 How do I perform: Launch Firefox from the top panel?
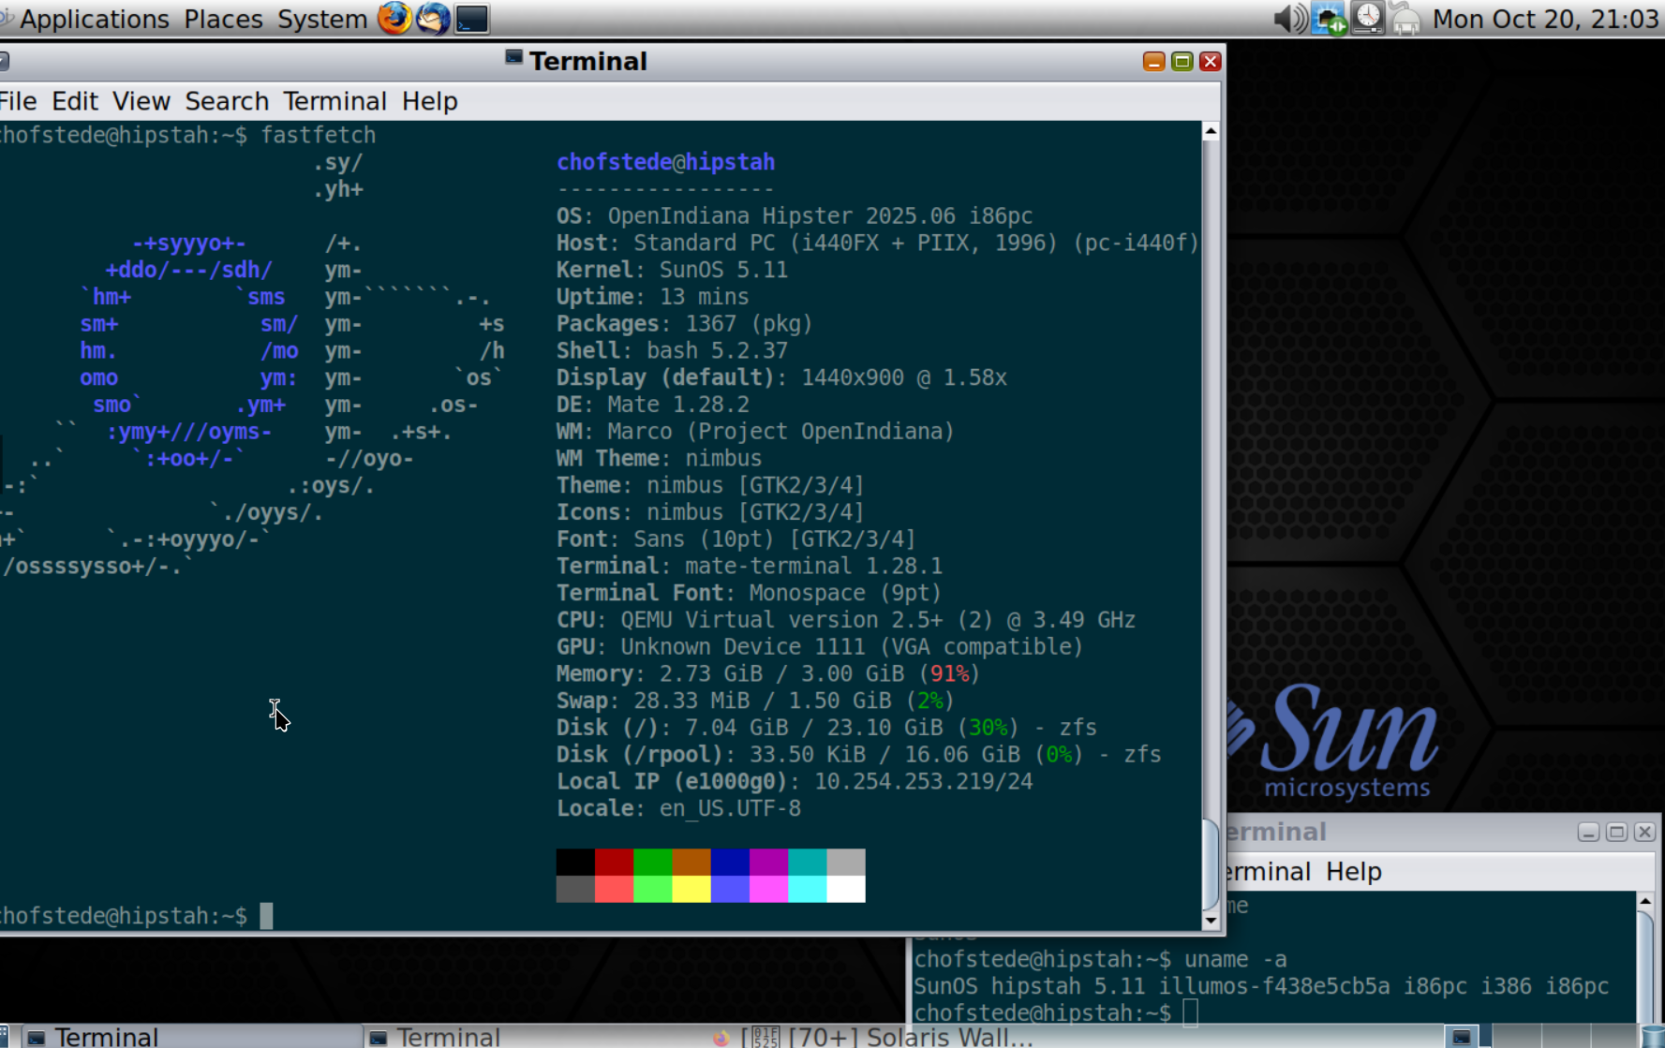[x=394, y=18]
